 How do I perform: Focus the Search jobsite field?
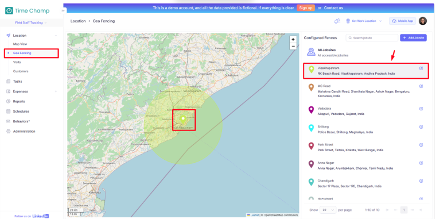(372, 37)
